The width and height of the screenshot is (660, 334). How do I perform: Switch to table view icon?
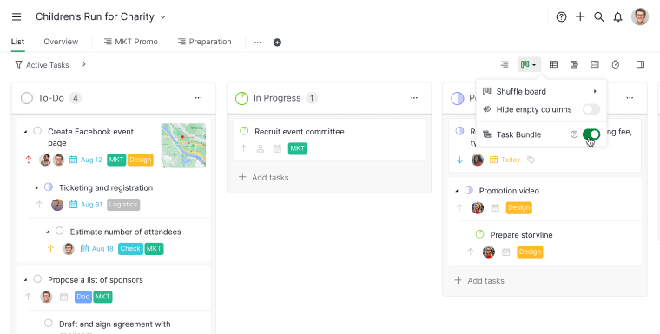[x=553, y=64]
